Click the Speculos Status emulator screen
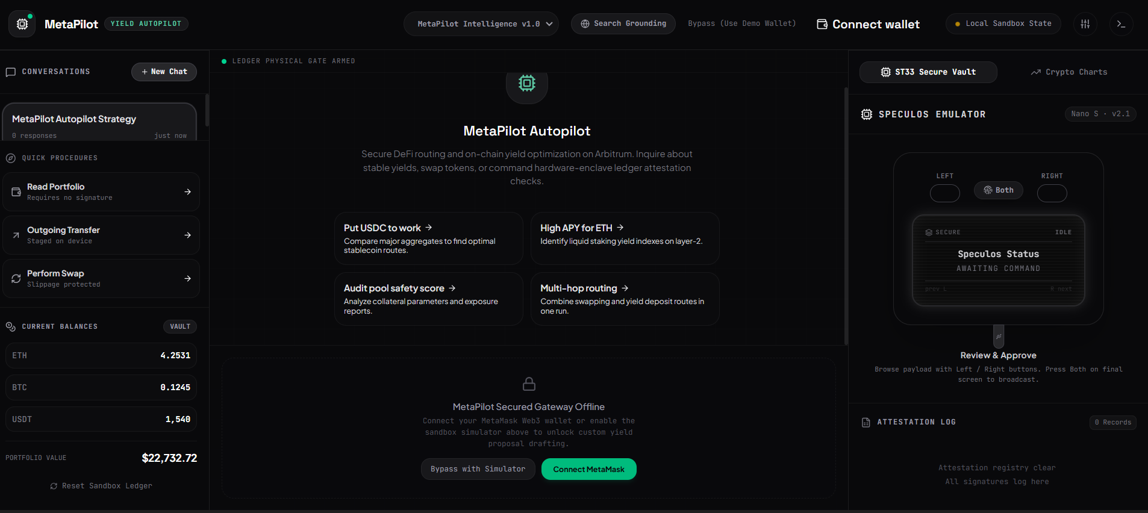The height and width of the screenshot is (513, 1148). 999,261
